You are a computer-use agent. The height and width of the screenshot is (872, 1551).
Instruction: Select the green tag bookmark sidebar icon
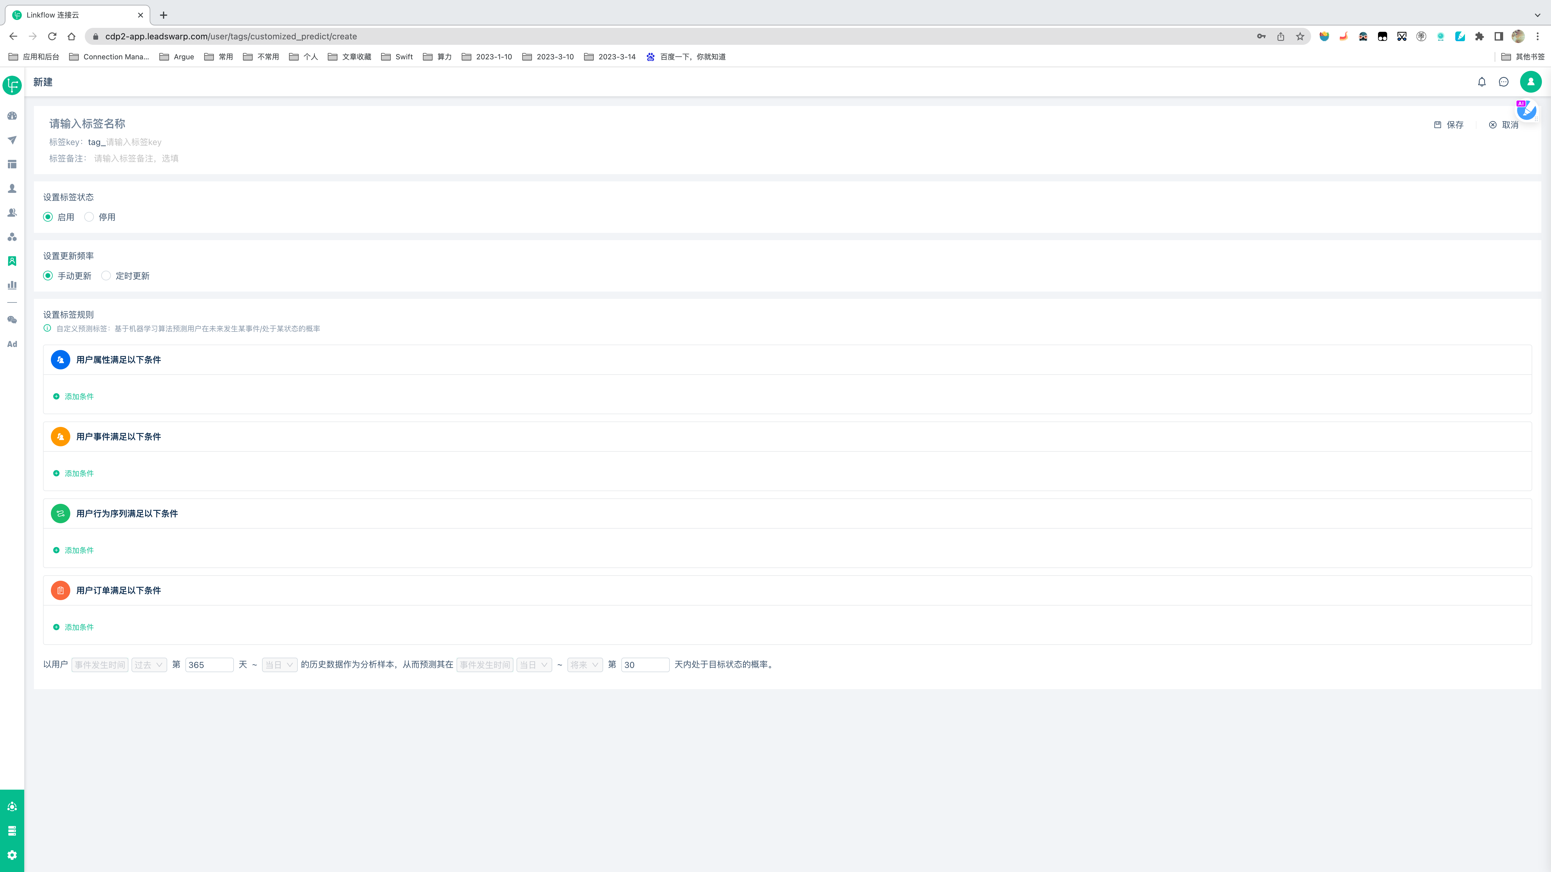(12, 261)
